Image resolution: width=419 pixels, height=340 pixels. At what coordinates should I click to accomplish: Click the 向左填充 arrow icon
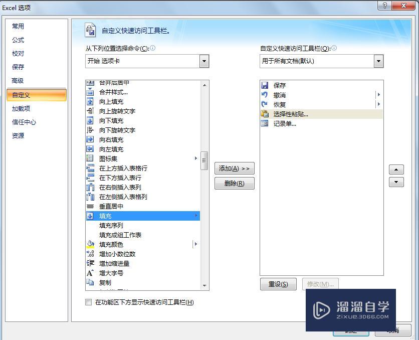pos(90,149)
